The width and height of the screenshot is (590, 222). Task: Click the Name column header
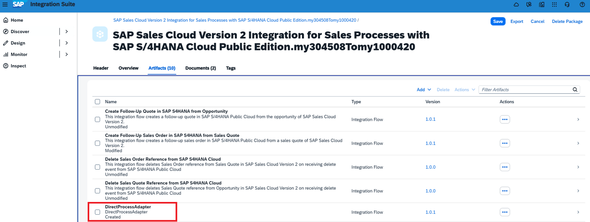(111, 102)
